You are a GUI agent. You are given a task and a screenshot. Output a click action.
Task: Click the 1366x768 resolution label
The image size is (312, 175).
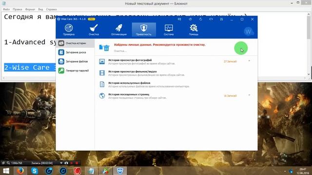(x=17, y=163)
